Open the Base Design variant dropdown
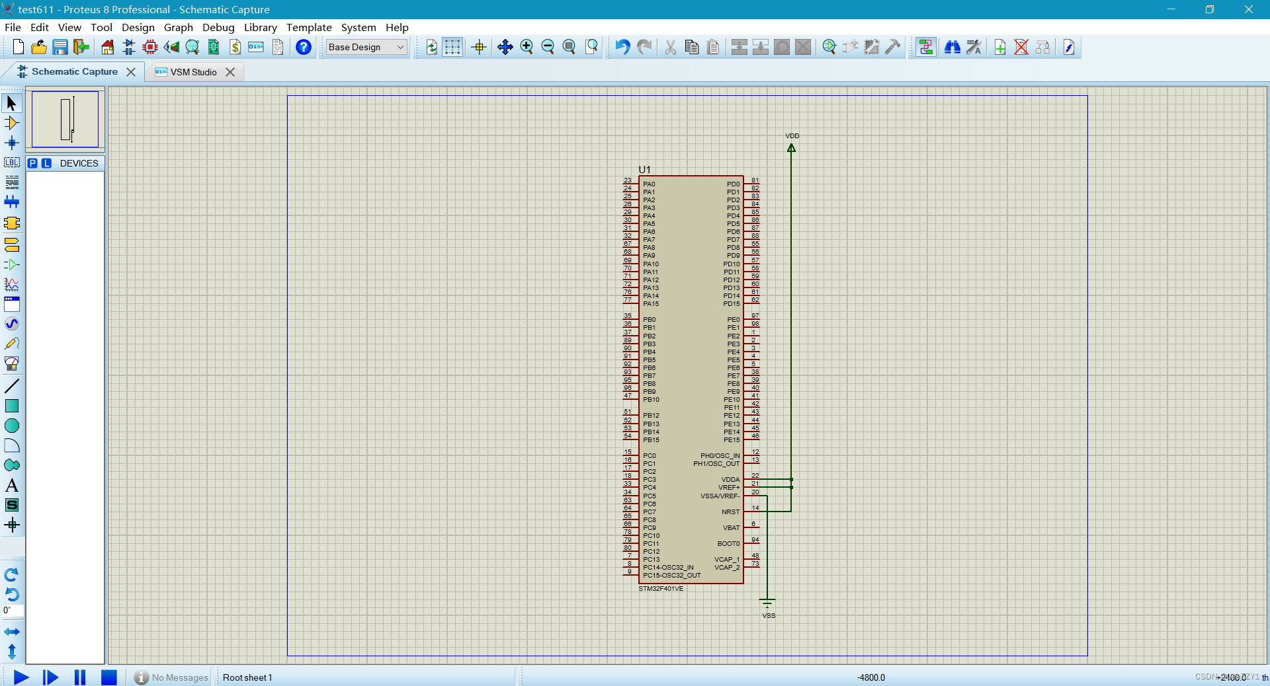The height and width of the screenshot is (686, 1270). pyautogui.click(x=366, y=47)
